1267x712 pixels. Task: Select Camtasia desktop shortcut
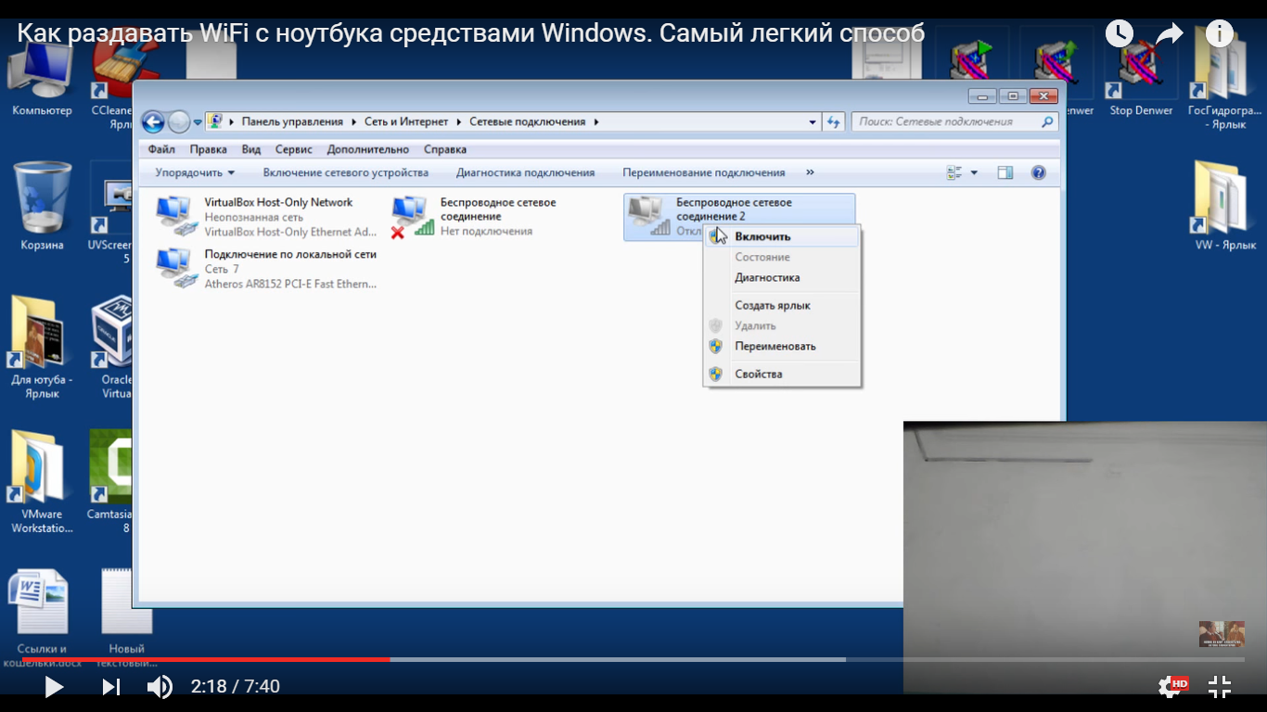click(111, 482)
